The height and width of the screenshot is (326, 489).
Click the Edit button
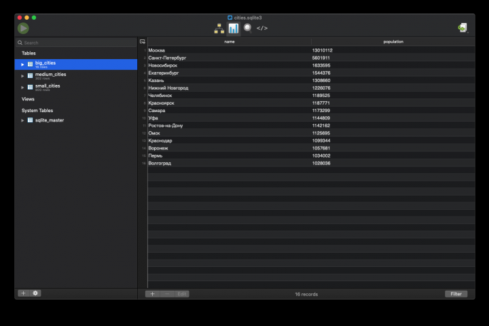click(182, 294)
